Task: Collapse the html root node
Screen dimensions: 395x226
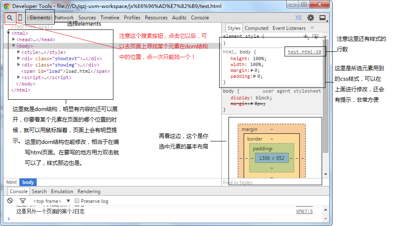Action: click(x=8, y=33)
